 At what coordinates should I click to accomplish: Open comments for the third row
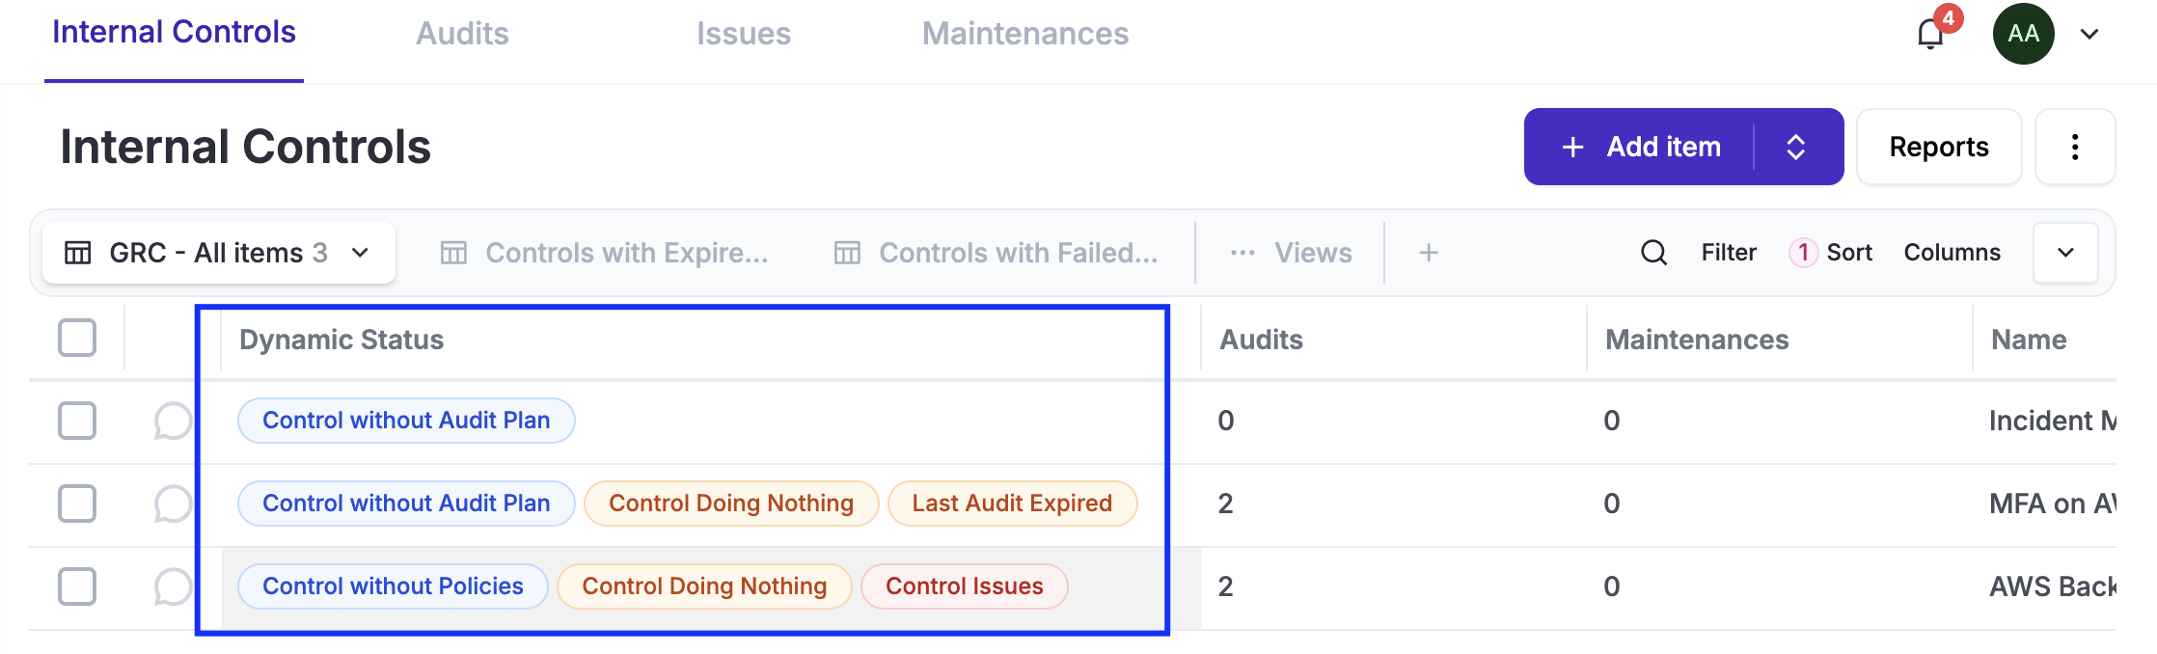(x=173, y=586)
